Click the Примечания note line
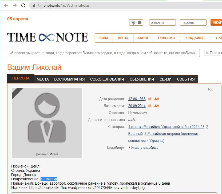Image resolution: width=222 pixels, height=194 pixels. pyautogui.click(x=91, y=184)
